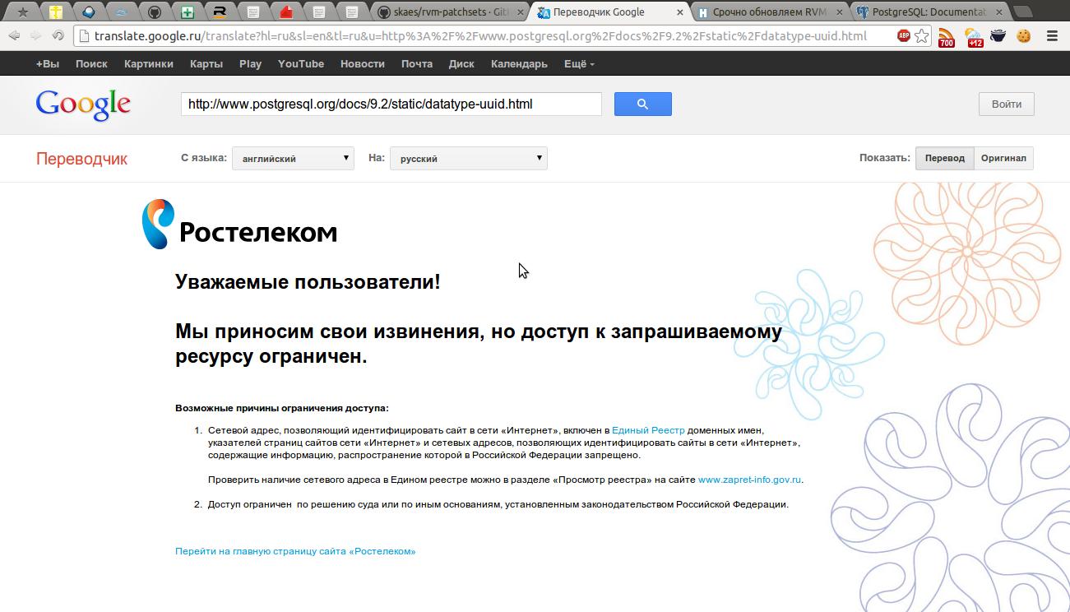The height and width of the screenshot is (612, 1070).
Task: Click the Показать: label
Action: coord(885,158)
